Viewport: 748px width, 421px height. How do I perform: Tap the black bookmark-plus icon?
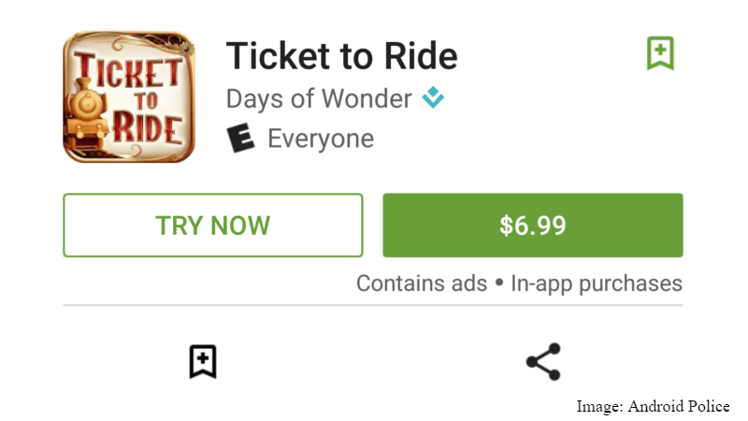tap(203, 361)
